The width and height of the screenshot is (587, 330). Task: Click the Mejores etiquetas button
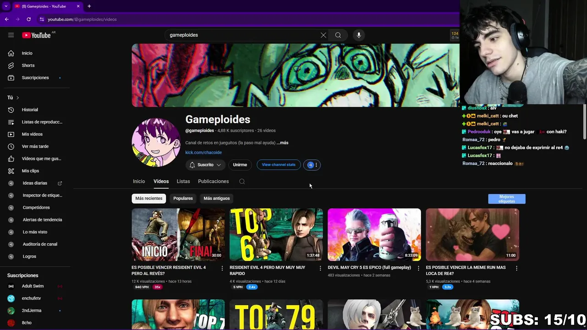pos(507,199)
